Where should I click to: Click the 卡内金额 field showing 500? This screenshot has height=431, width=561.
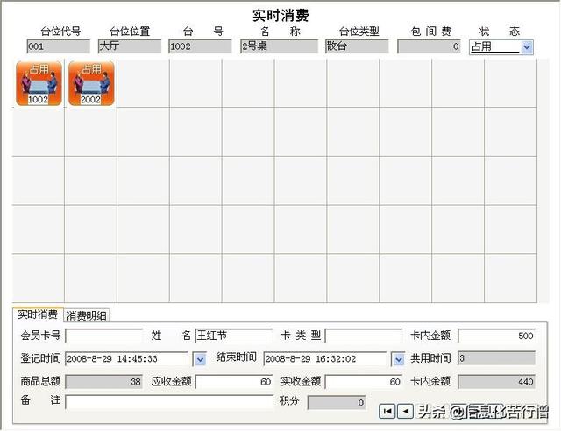coord(497,336)
